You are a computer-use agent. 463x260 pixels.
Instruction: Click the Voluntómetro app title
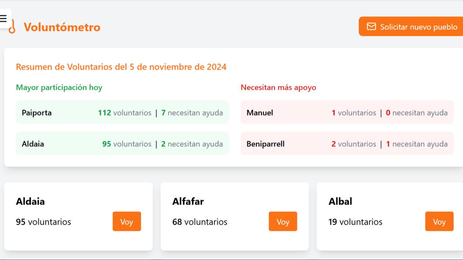(x=62, y=27)
